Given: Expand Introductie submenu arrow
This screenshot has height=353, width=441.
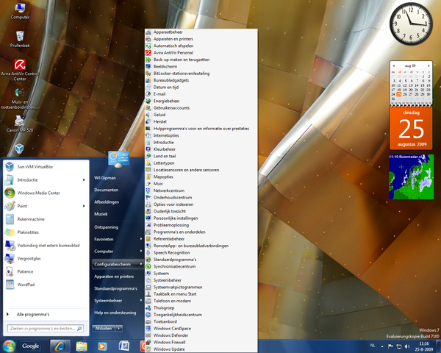Looking at the screenshot, I should pos(84,180).
